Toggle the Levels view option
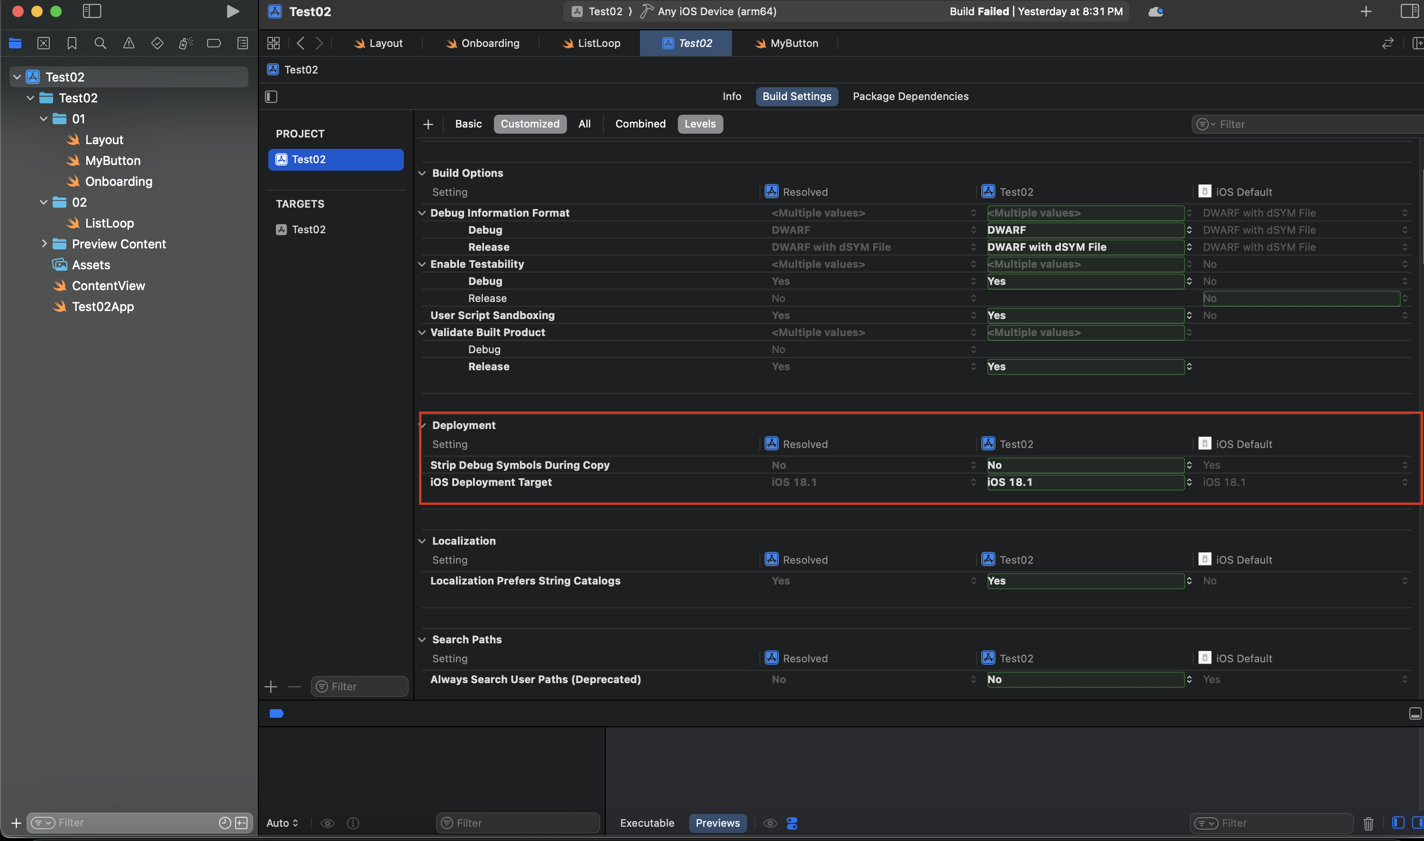1424x841 pixels. pyautogui.click(x=700, y=124)
